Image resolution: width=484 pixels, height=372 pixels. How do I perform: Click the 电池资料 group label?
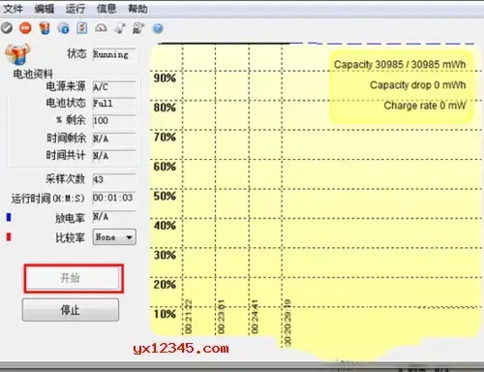(x=33, y=74)
